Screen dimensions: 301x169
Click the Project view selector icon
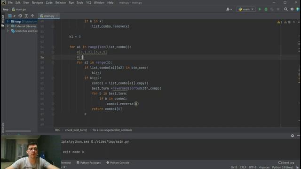point(11,16)
